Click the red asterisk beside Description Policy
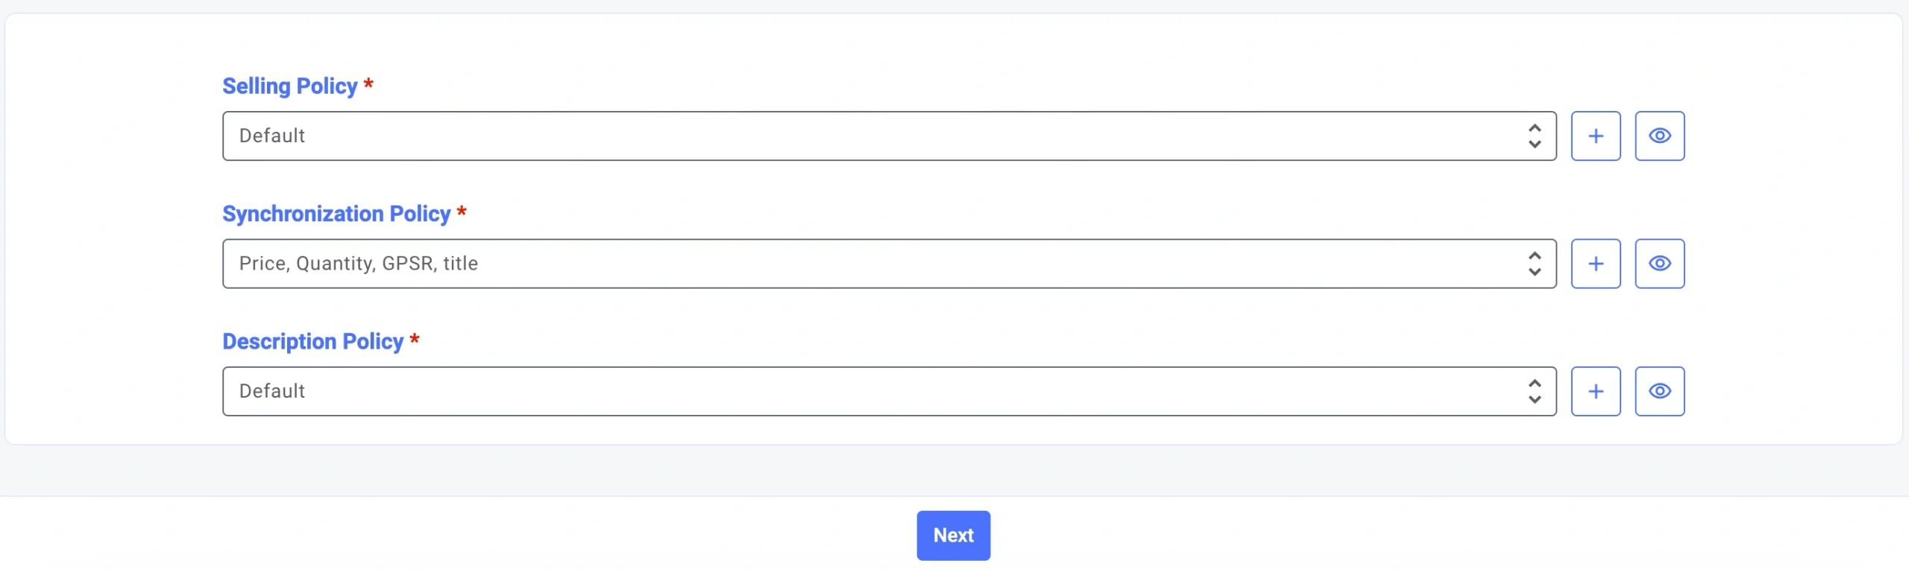1909x569 pixels. click(x=415, y=339)
